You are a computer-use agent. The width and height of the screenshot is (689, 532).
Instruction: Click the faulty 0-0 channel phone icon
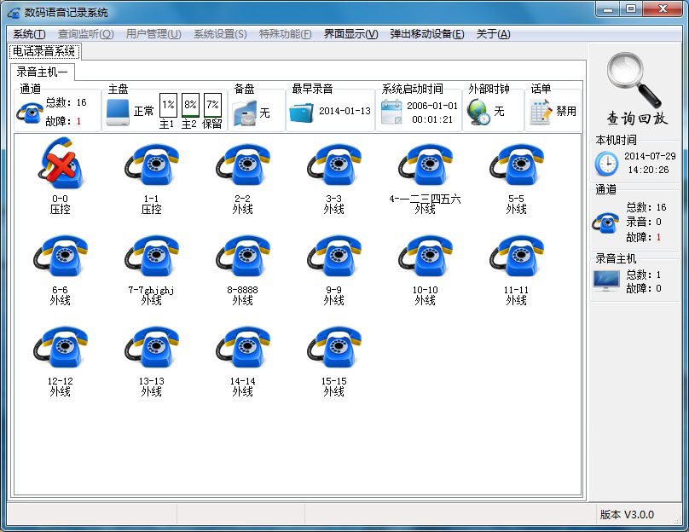tap(60, 165)
